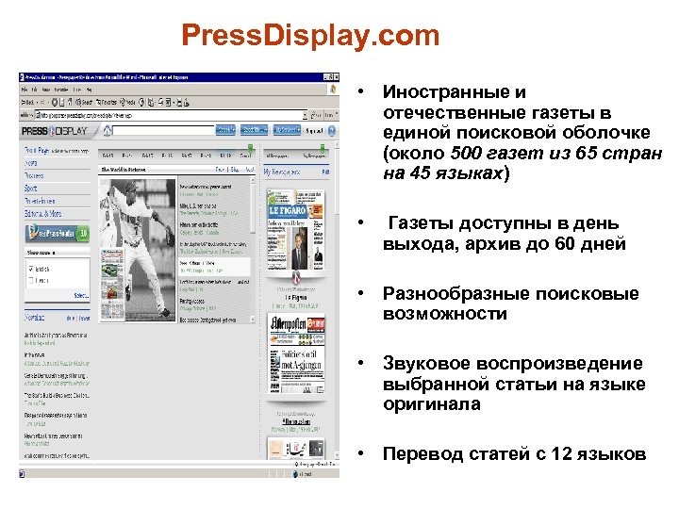679x509 pixels.
Task: Click Prev in the World in Pictures header
Action: point(220,170)
